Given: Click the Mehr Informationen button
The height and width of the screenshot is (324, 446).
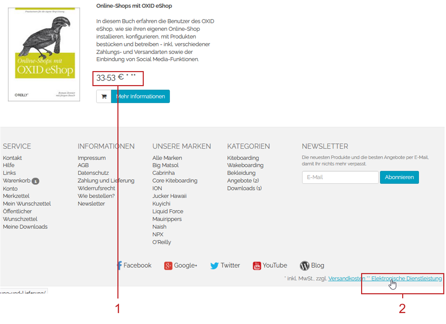Looking at the screenshot, I should pyautogui.click(x=140, y=96).
